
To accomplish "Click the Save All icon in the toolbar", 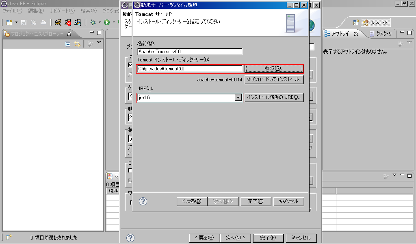I will click(33, 22).
